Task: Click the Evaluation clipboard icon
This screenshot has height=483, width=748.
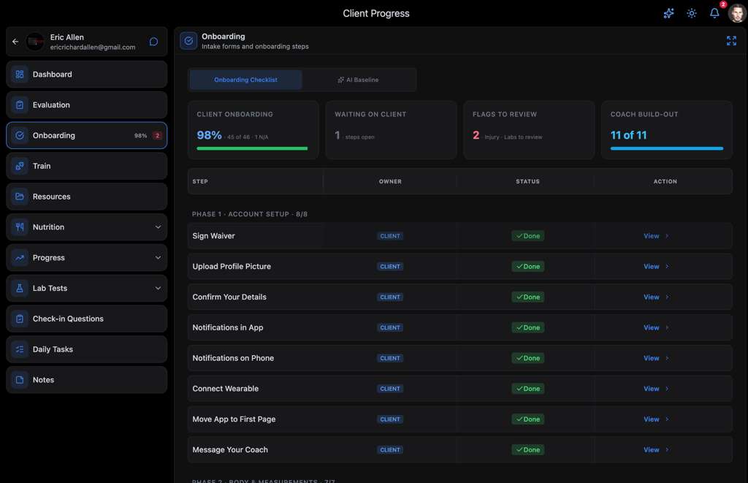Action: 20,105
